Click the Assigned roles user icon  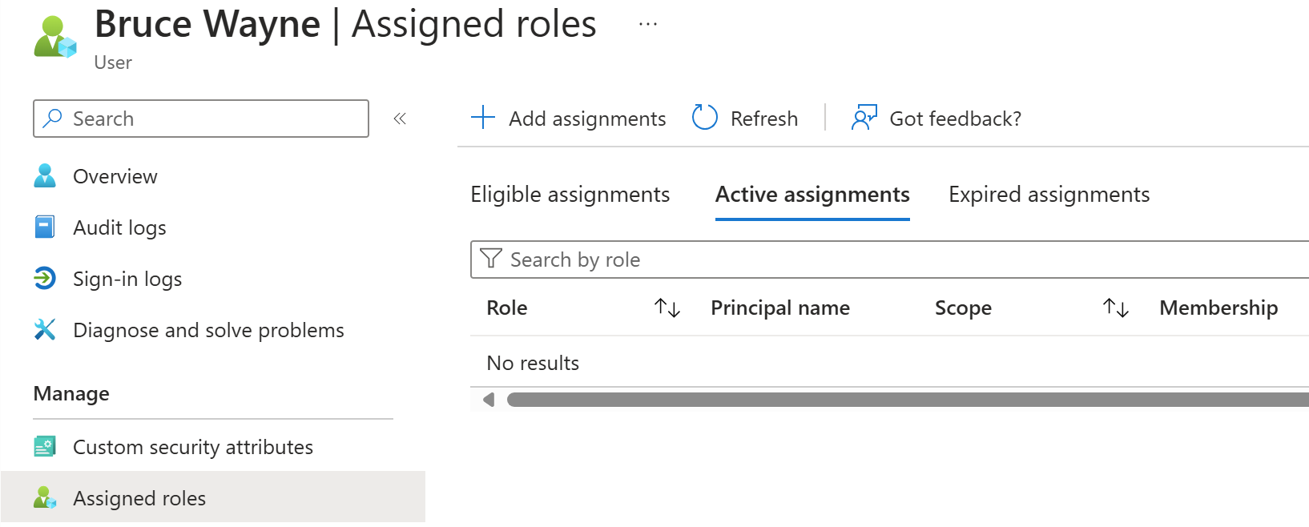[x=45, y=498]
